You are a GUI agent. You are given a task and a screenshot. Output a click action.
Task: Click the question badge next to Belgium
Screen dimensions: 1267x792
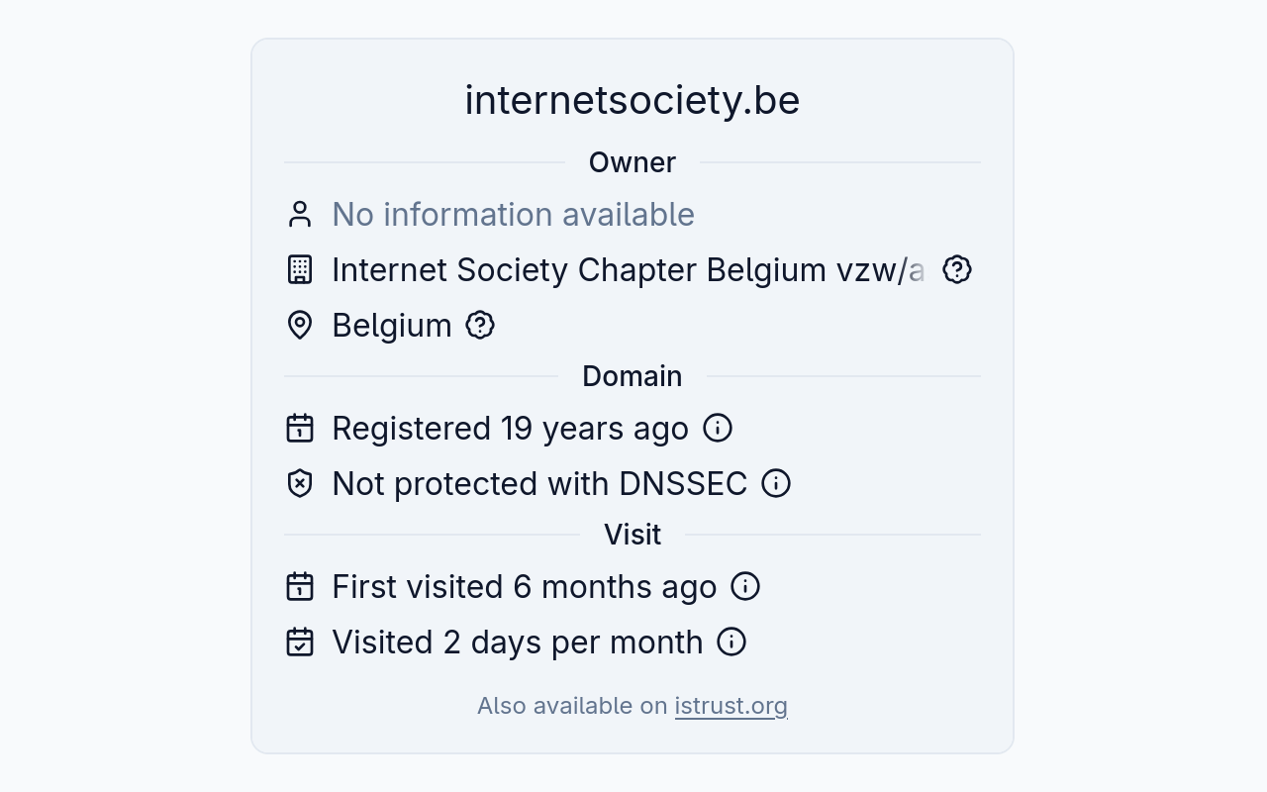(480, 325)
